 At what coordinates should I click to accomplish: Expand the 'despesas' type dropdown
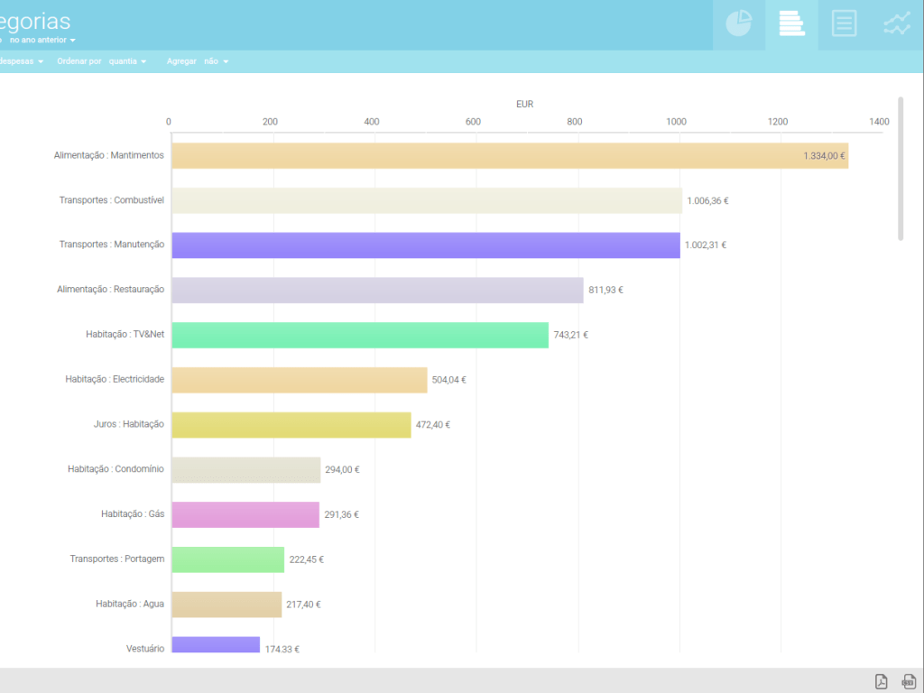point(22,61)
